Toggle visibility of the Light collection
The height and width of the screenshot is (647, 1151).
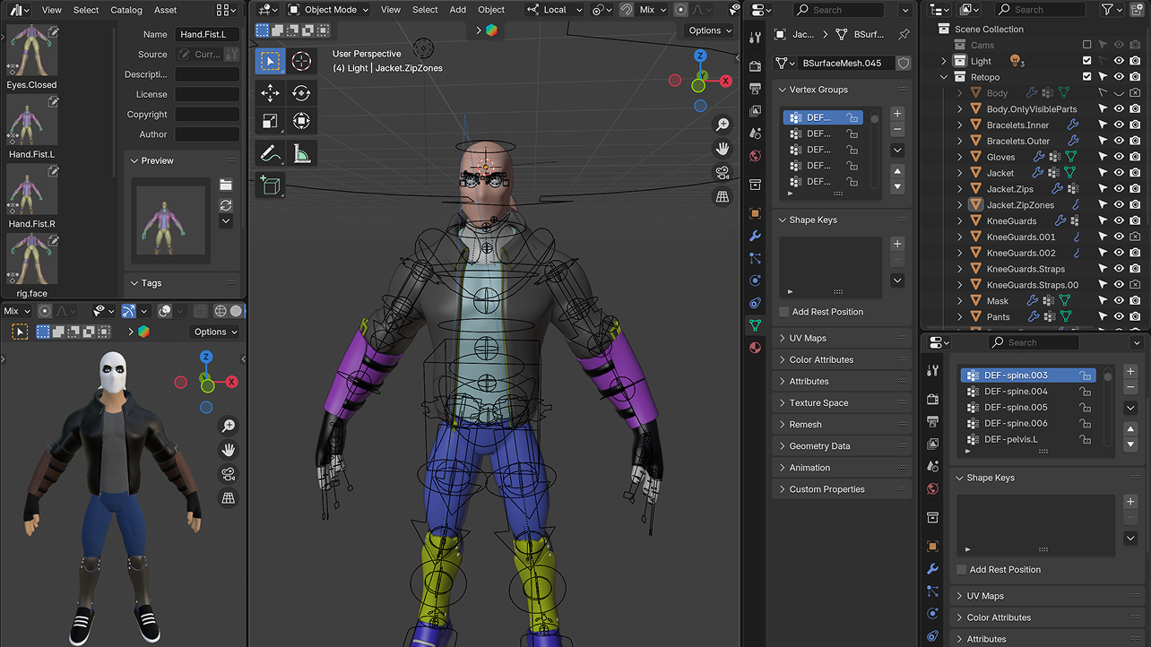pos(1119,61)
